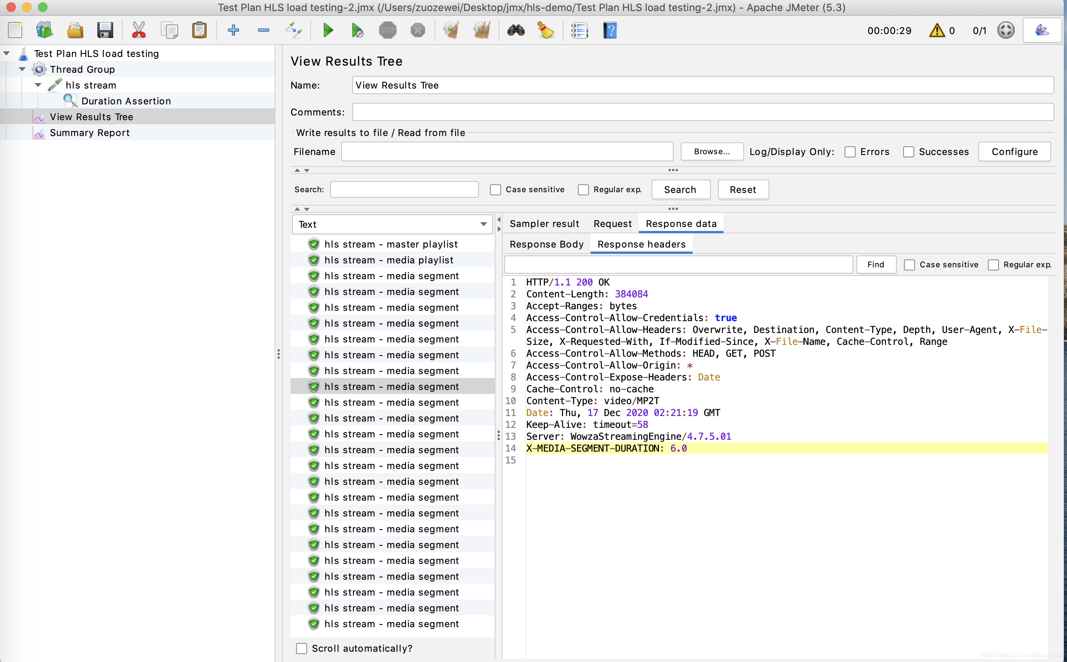Collapse the hls stream sampler node
The width and height of the screenshot is (1067, 662).
38,85
